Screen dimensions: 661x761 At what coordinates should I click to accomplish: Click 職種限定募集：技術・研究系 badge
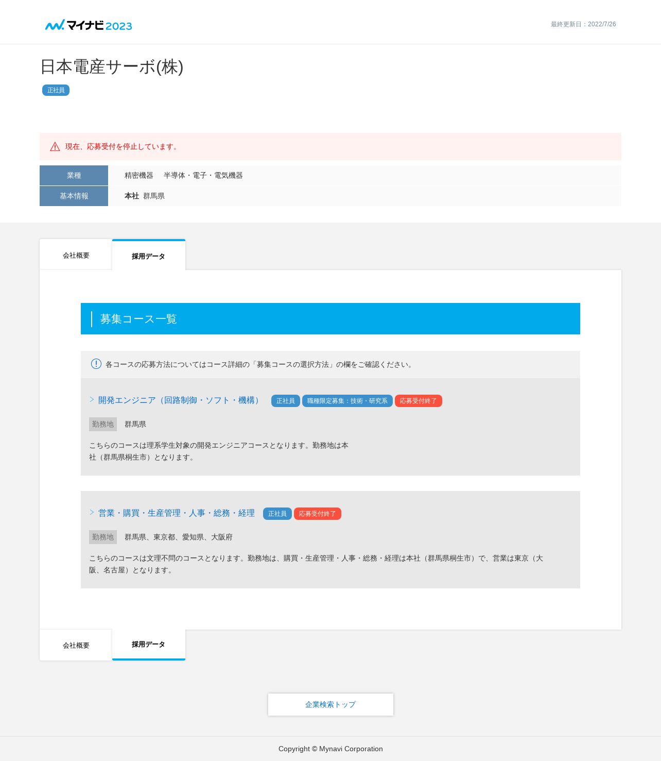point(347,401)
